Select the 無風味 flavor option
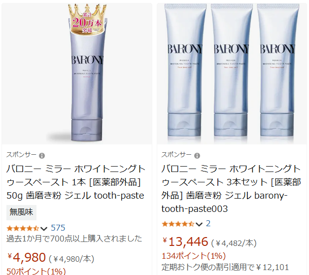The width and height of the screenshot is (309, 275). pos(21,212)
